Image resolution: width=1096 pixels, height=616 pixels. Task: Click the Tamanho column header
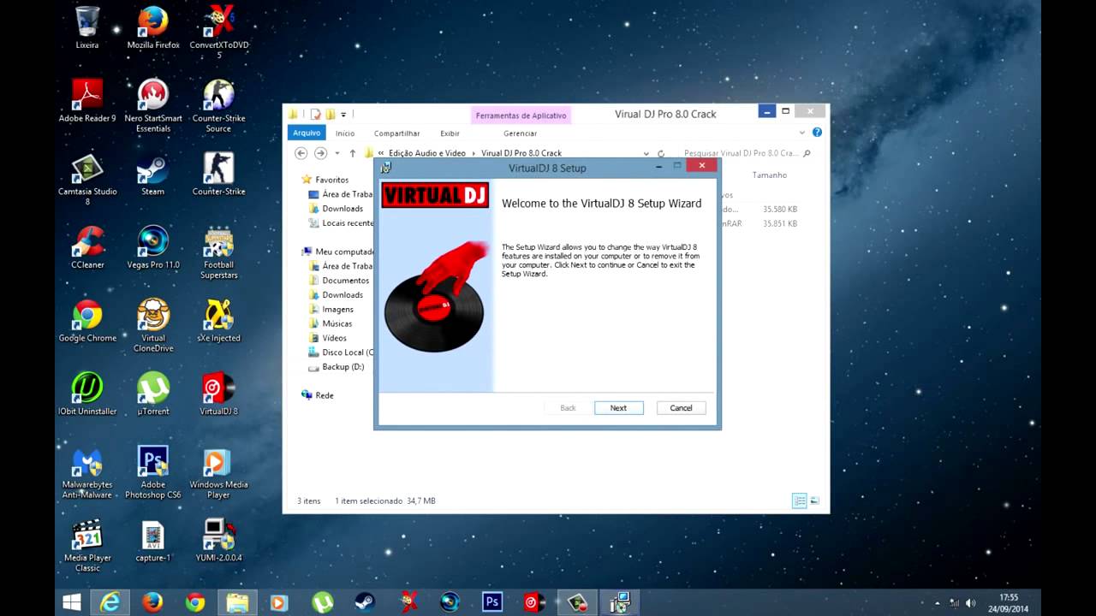click(x=769, y=175)
